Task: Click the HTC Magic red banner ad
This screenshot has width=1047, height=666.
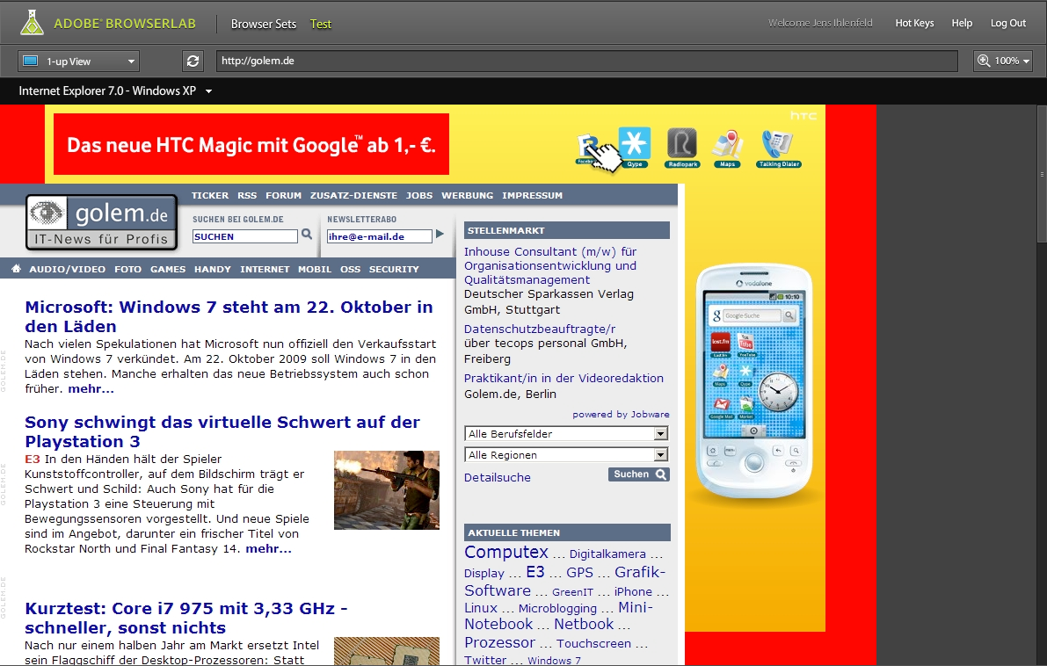Action: (251, 144)
